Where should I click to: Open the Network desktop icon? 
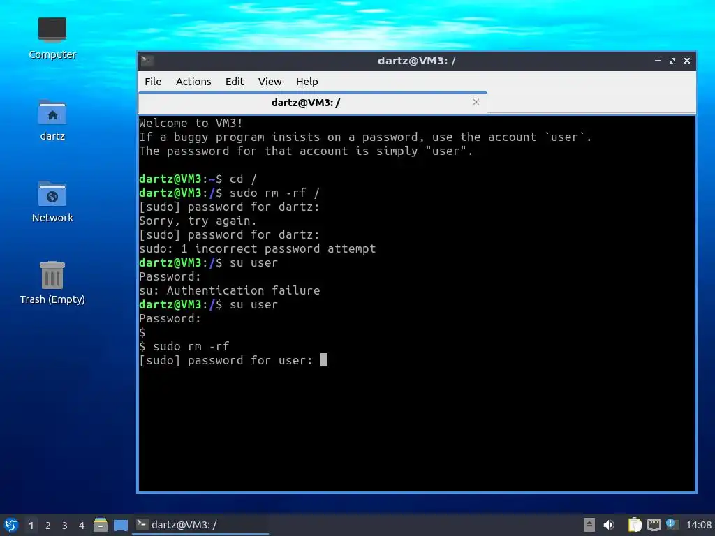pyautogui.click(x=52, y=202)
